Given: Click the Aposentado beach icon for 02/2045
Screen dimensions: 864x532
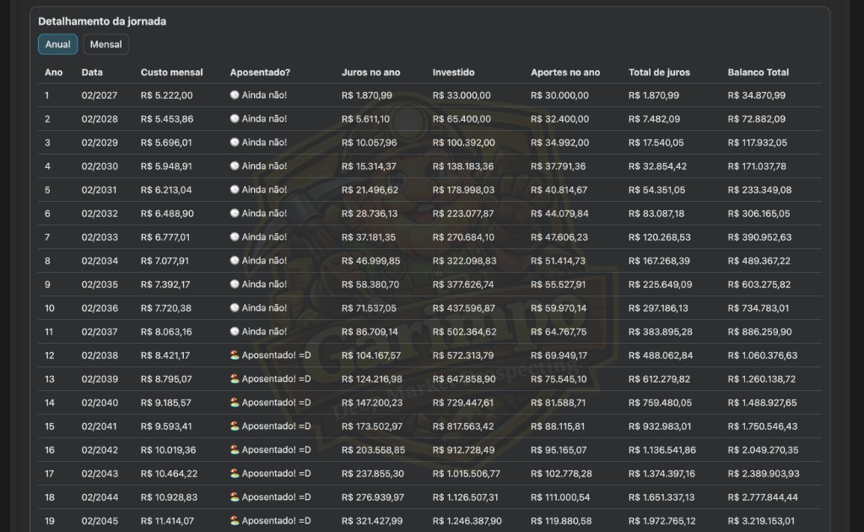Looking at the screenshot, I should pyautogui.click(x=235, y=521).
